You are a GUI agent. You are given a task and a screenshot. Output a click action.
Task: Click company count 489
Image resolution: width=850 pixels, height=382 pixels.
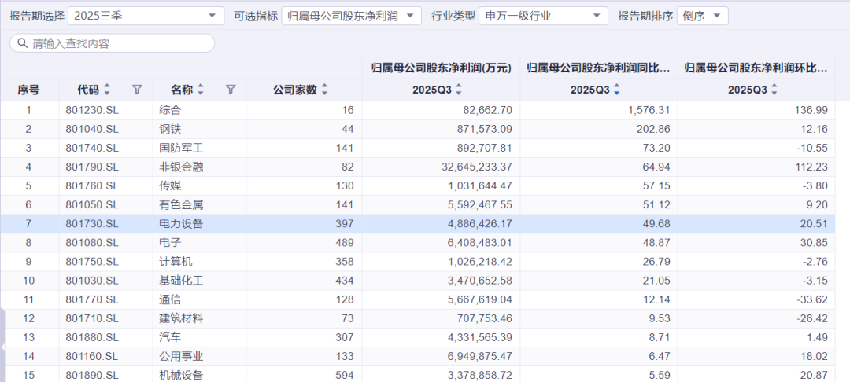point(345,243)
